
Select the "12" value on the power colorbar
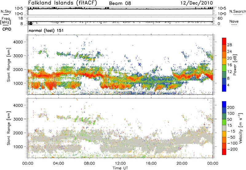pos(229,72)
